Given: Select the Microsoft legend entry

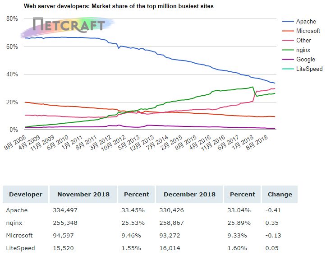Looking at the screenshot, I should [x=301, y=31].
